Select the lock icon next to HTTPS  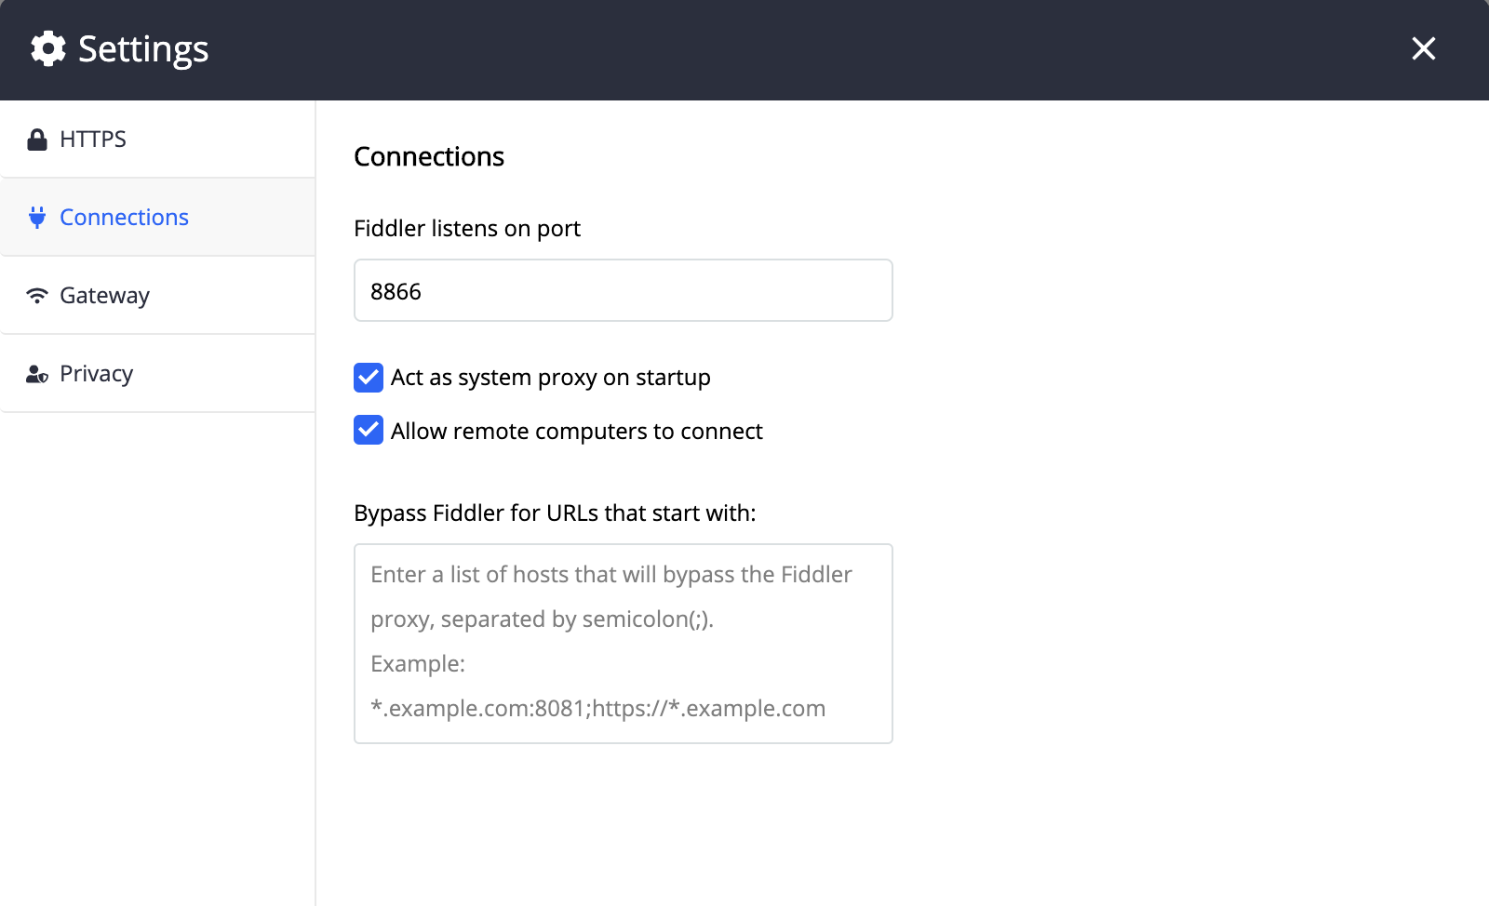coord(36,139)
